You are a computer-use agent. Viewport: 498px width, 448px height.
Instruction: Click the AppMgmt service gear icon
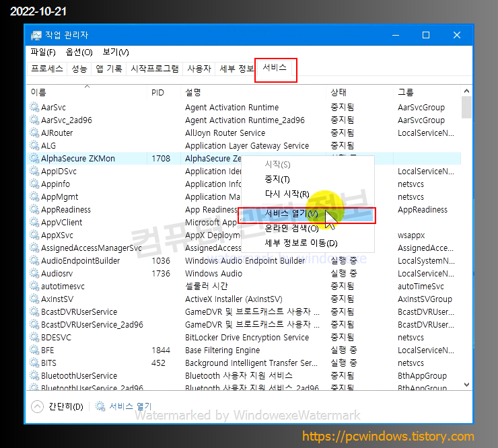point(34,196)
